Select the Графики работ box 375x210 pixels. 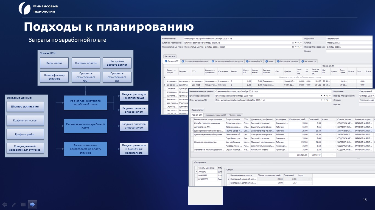(25, 134)
